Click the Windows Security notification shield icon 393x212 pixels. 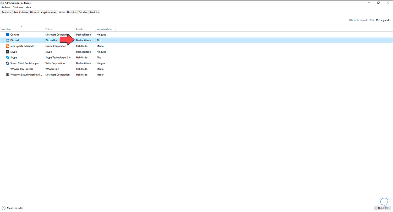pos(8,75)
